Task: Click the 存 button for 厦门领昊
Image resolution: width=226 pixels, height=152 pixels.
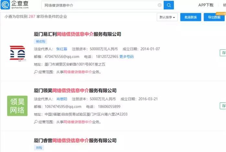Action: pos(223,106)
